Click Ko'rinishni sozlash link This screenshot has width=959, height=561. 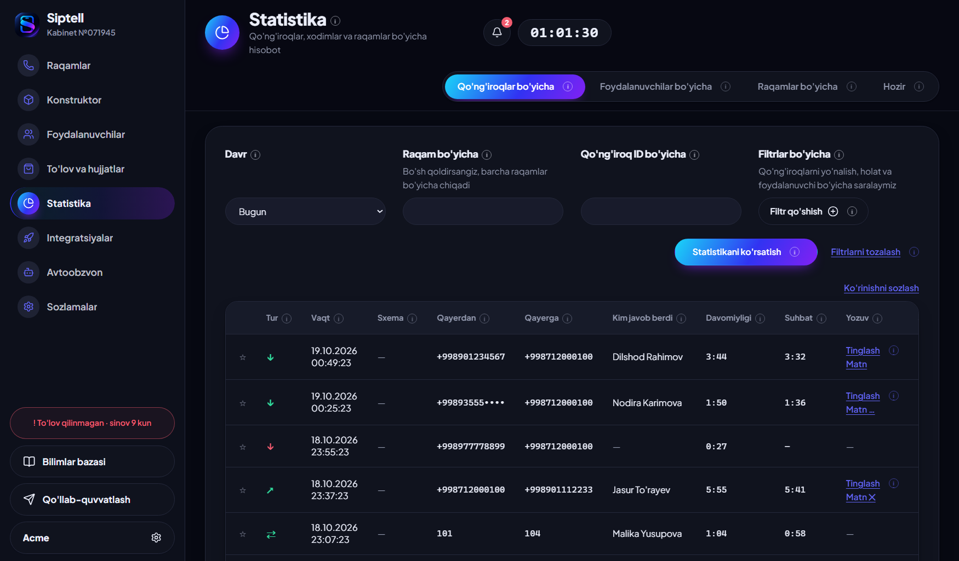coord(881,288)
